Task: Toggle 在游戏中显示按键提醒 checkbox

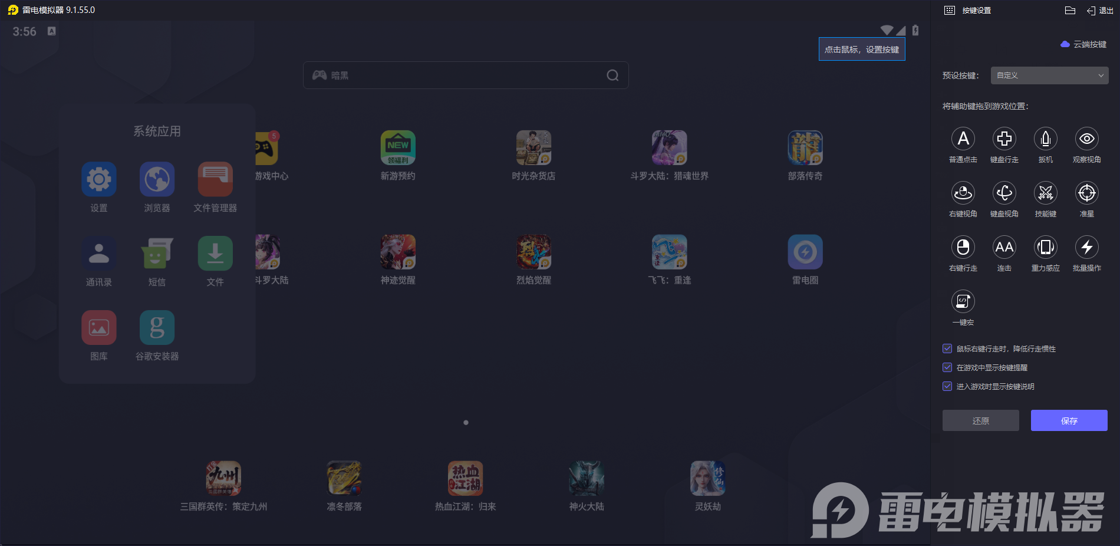Action: pos(947,367)
